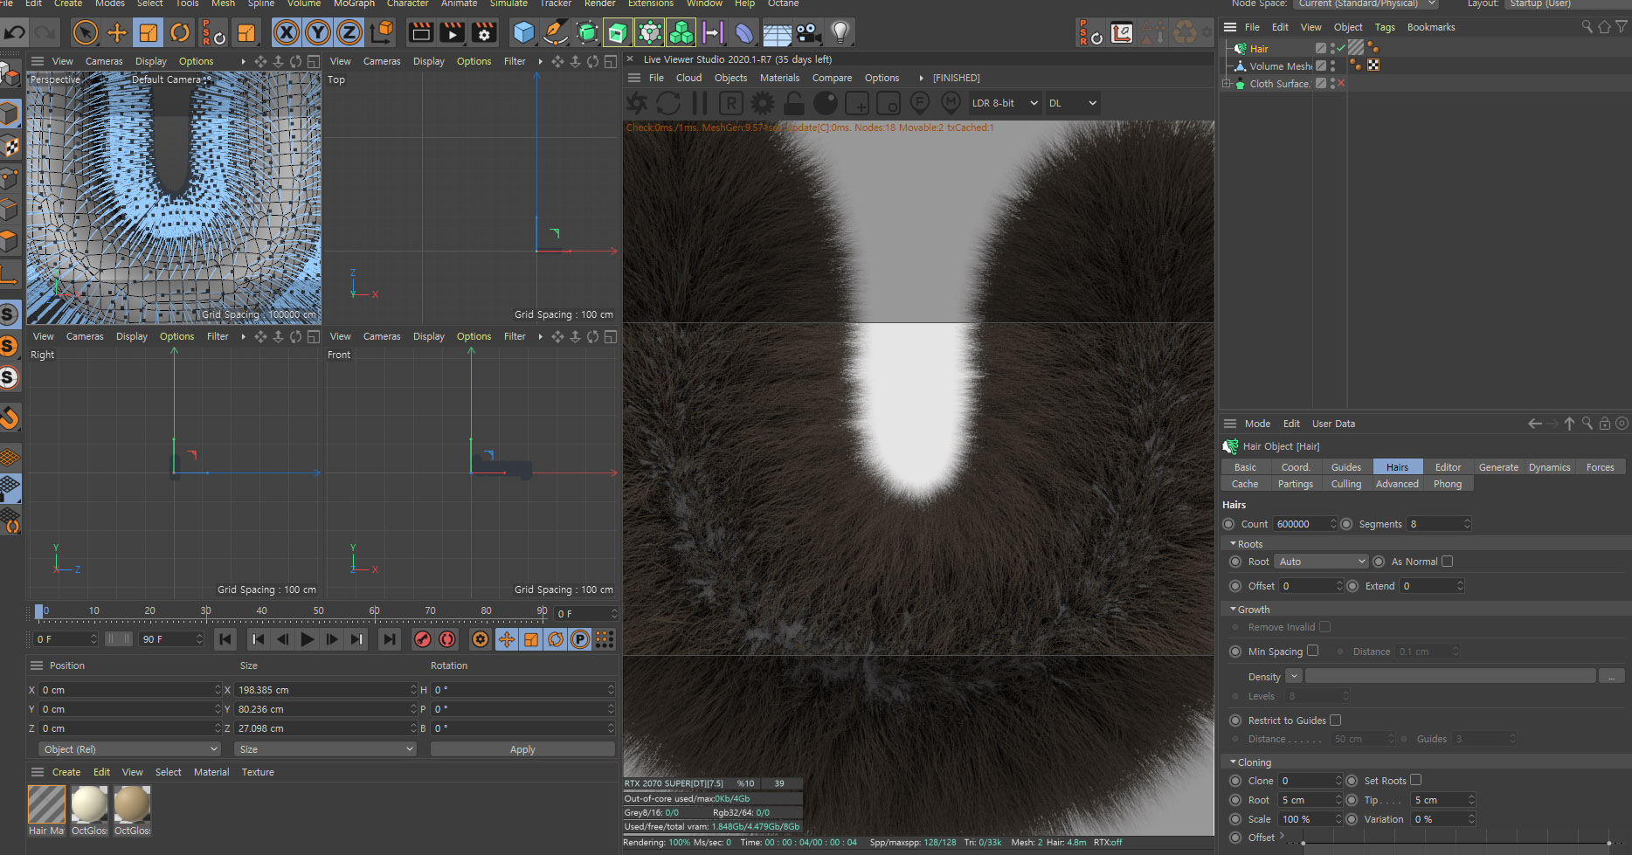Image resolution: width=1632 pixels, height=855 pixels.
Task: Open Live Viewer Materials menu
Action: point(779,78)
